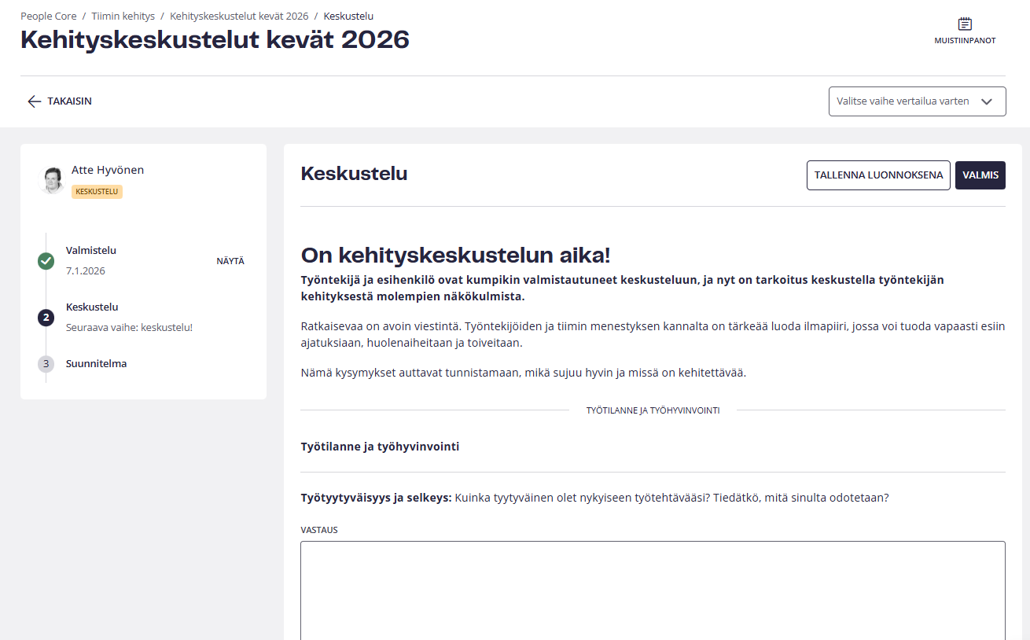This screenshot has height=640, width=1030.
Task: Select the Valmistelu step label
Action: (91, 251)
